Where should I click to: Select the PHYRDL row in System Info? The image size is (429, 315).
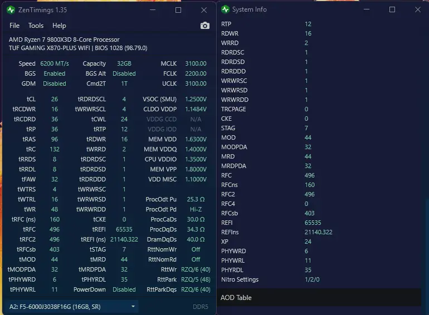pyautogui.click(x=319, y=270)
